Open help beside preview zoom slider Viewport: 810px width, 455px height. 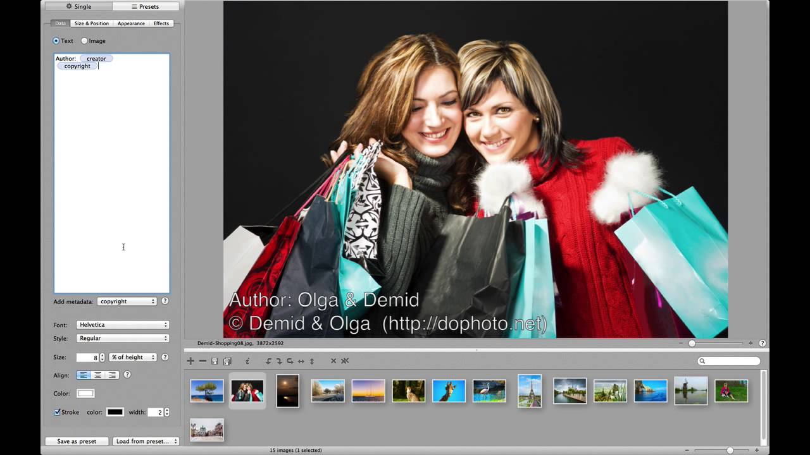pyautogui.click(x=763, y=343)
